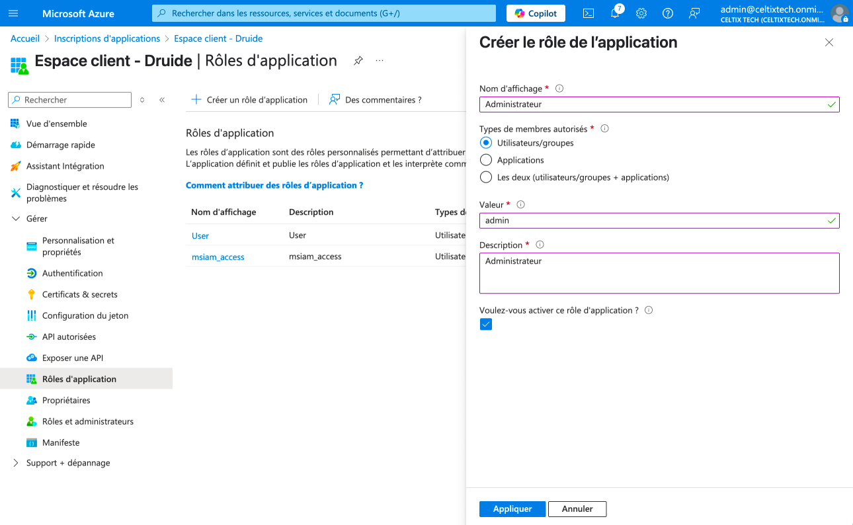Open Certificats & secrets menu item
The height and width of the screenshot is (525, 853).
pos(79,294)
